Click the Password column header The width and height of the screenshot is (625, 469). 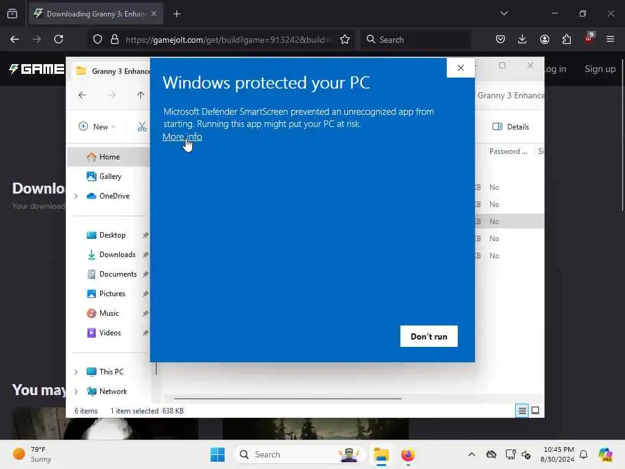(x=508, y=151)
